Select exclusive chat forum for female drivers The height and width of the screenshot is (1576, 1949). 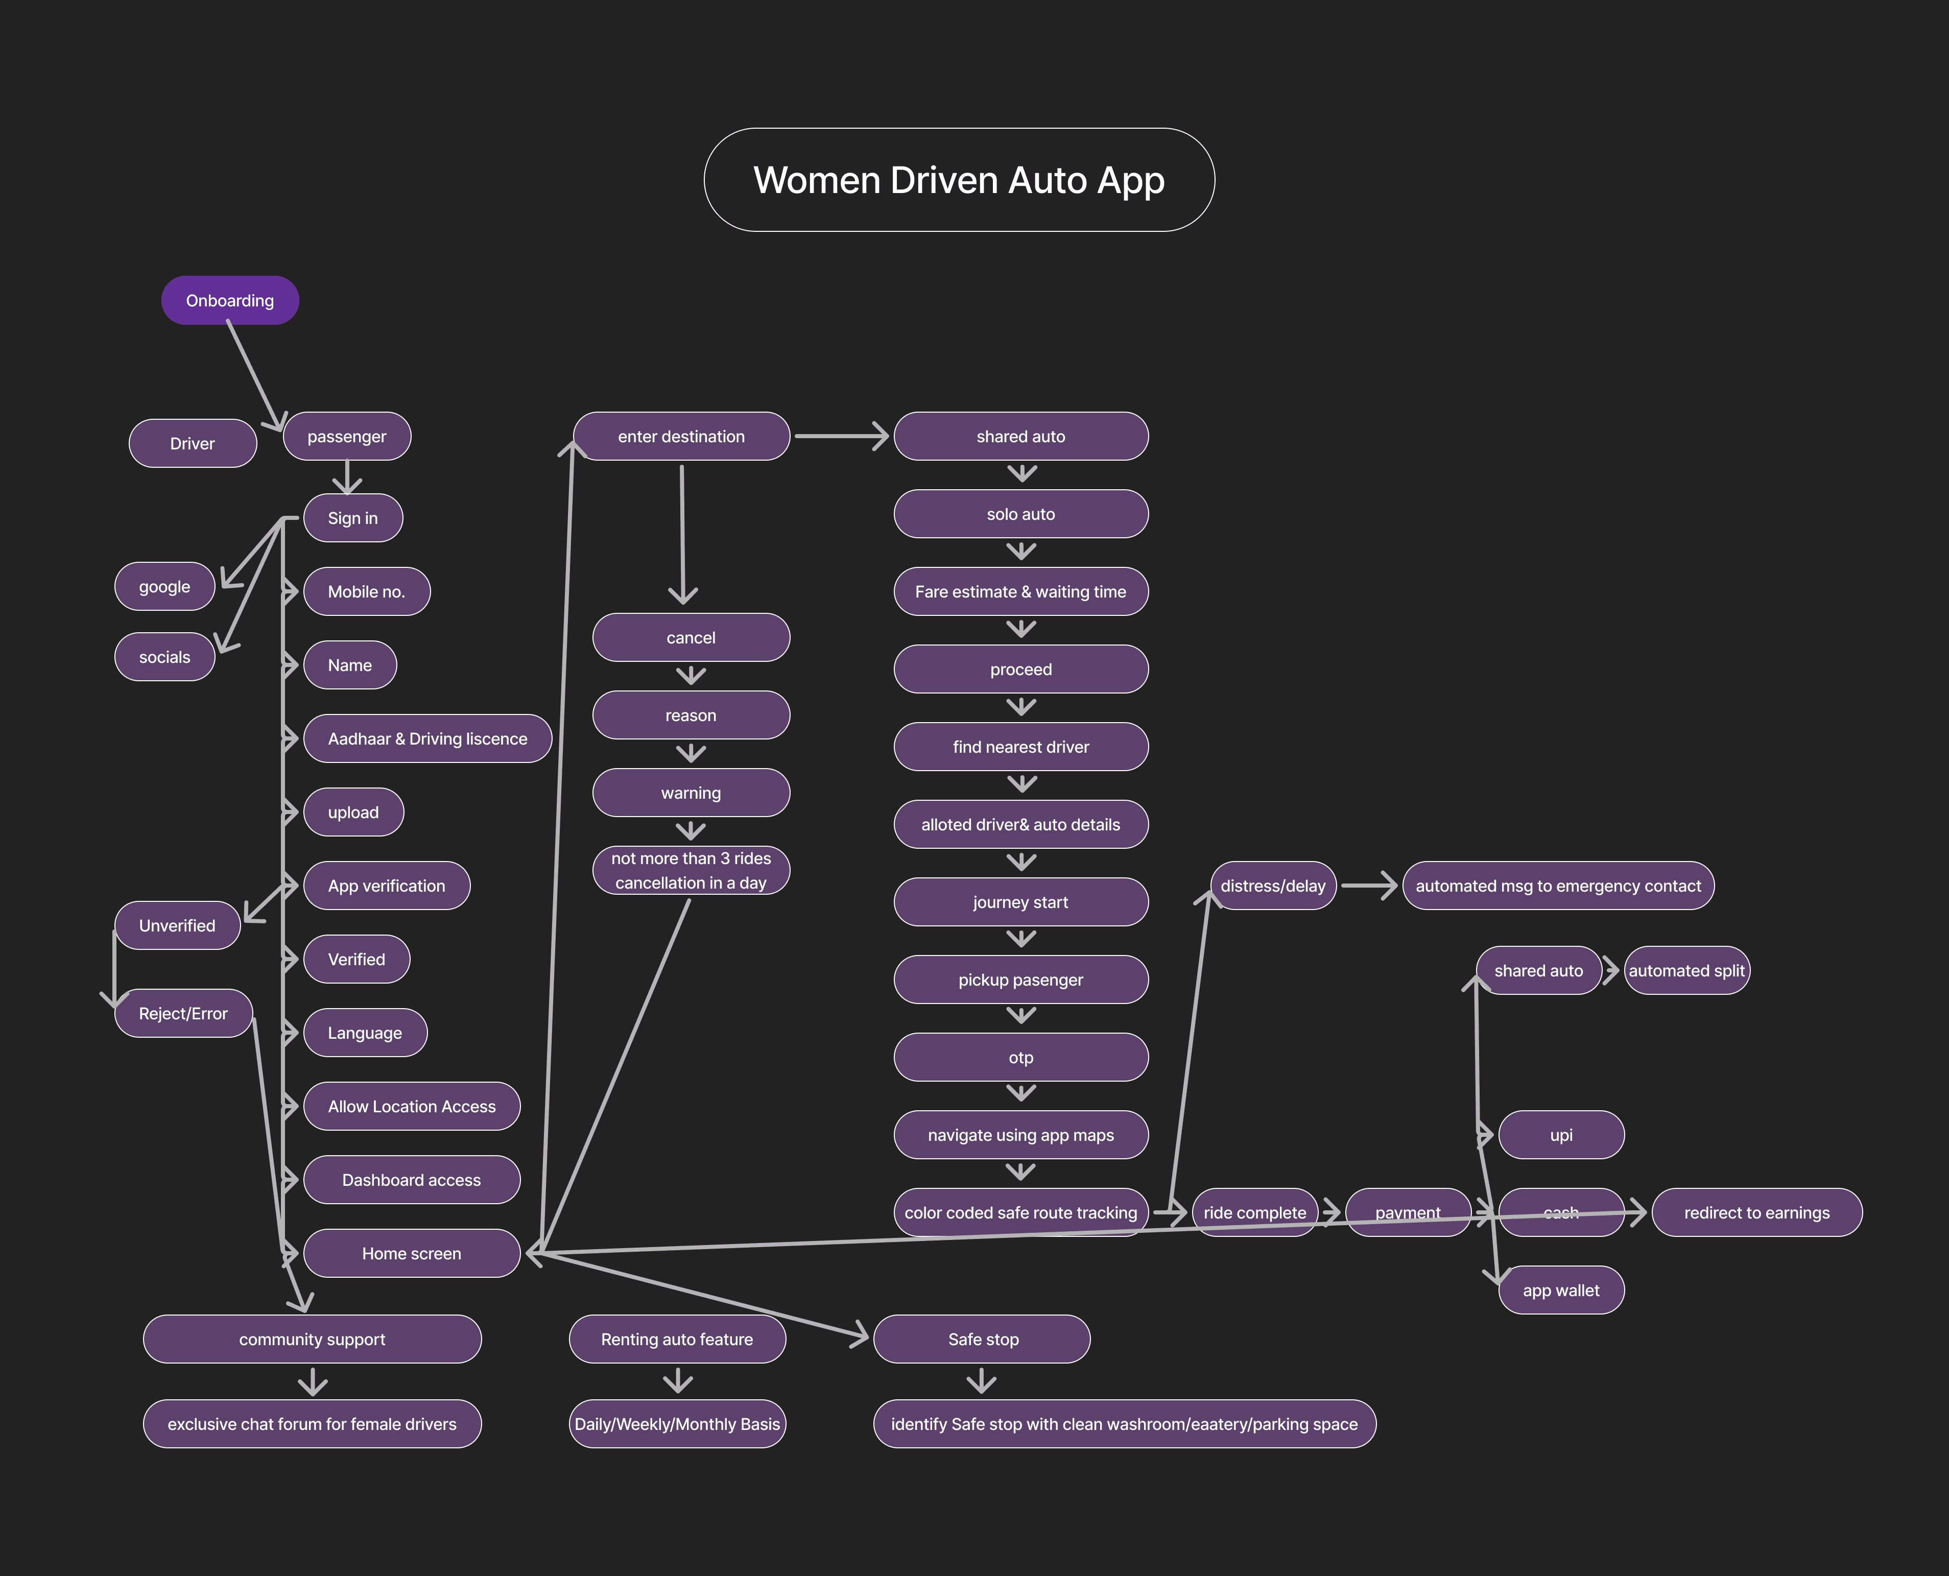tap(312, 1423)
